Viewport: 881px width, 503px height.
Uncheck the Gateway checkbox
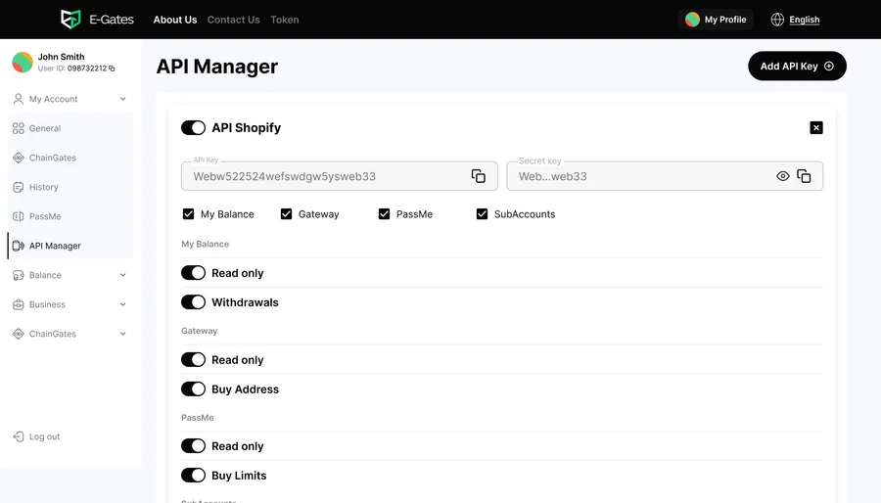click(x=286, y=214)
